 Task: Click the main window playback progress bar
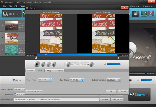[137, 74]
